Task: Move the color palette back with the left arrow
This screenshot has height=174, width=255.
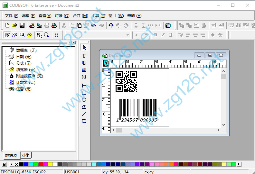Action: (x=12, y=164)
